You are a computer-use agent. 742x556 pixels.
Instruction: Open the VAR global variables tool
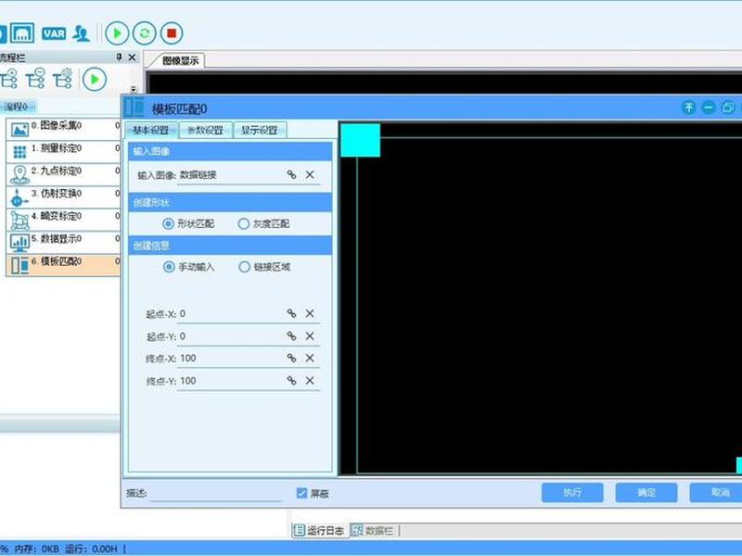[x=54, y=33]
